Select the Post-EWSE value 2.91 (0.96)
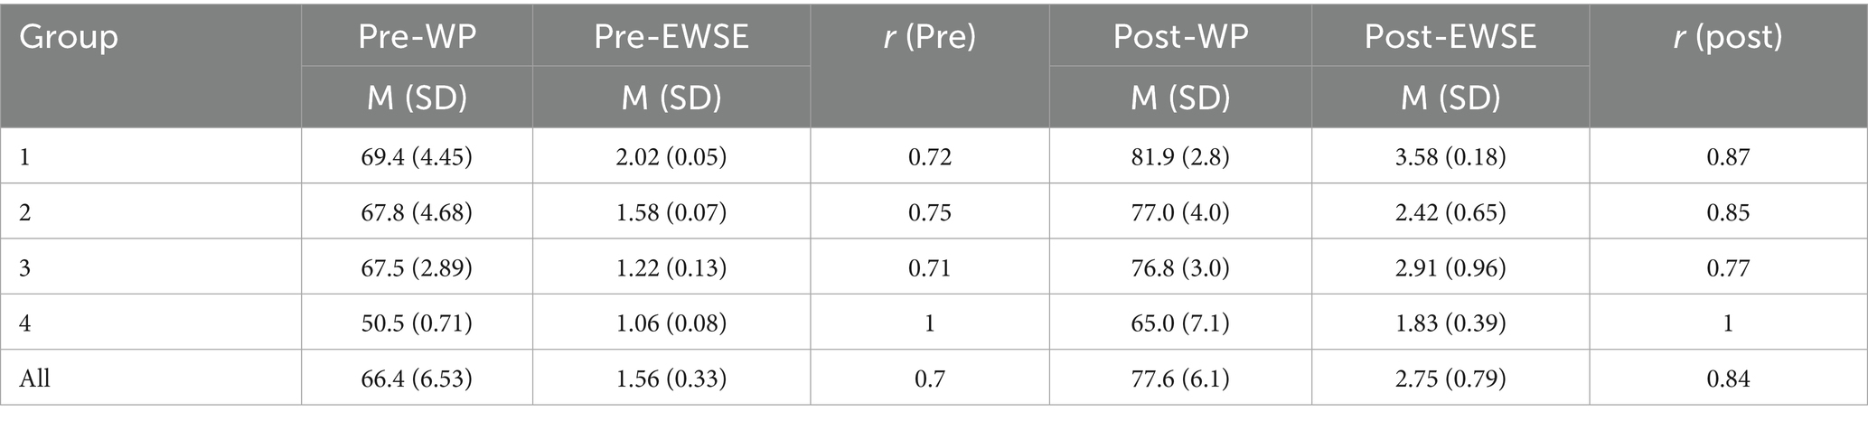 click(x=1450, y=268)
